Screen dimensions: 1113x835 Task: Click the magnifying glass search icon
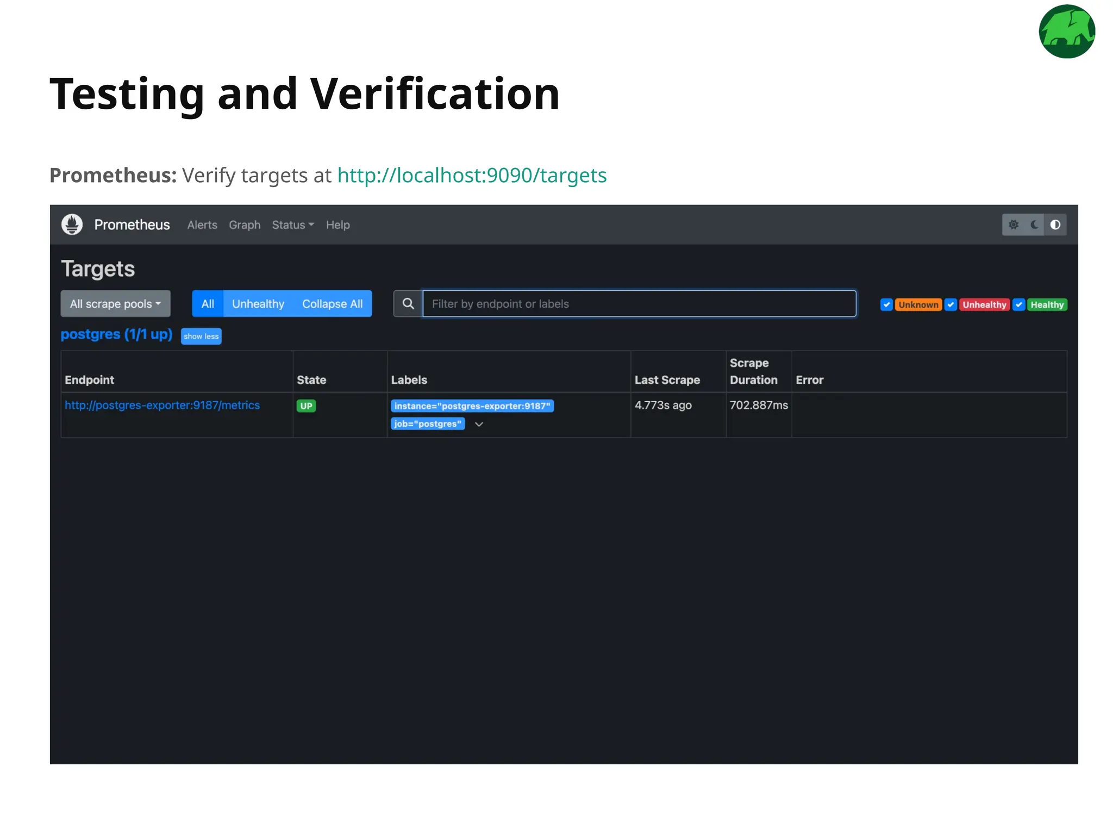(x=408, y=304)
